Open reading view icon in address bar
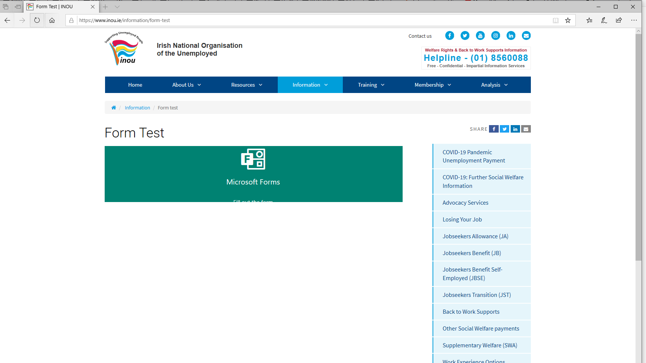Image resolution: width=646 pixels, height=363 pixels. [556, 21]
